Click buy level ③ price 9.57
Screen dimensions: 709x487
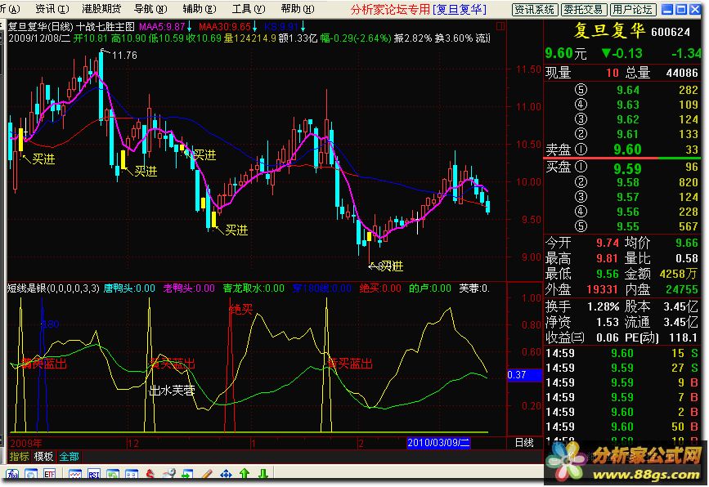coord(628,198)
